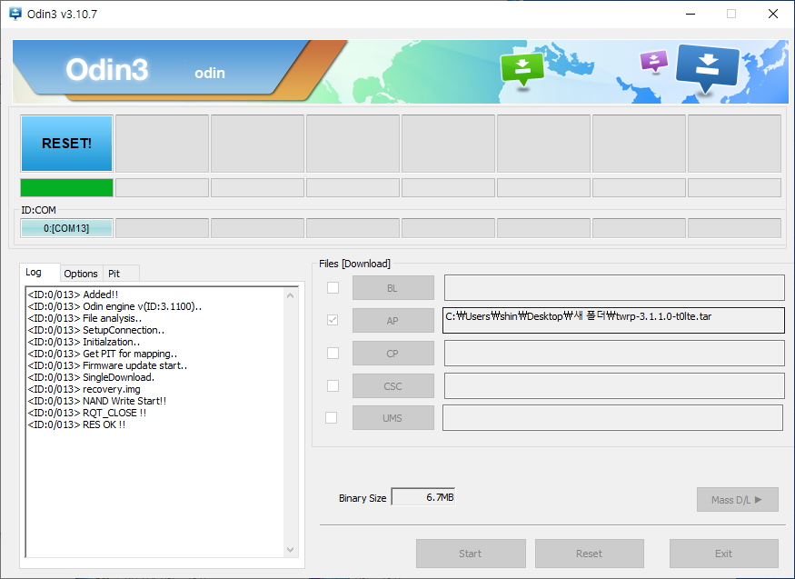Close the Odin3 window
Screen dimensions: 795x579
[x=773, y=14]
